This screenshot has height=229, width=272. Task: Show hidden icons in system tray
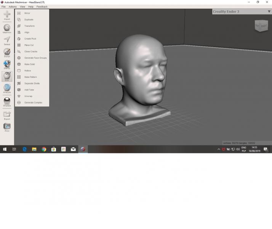tap(219, 149)
